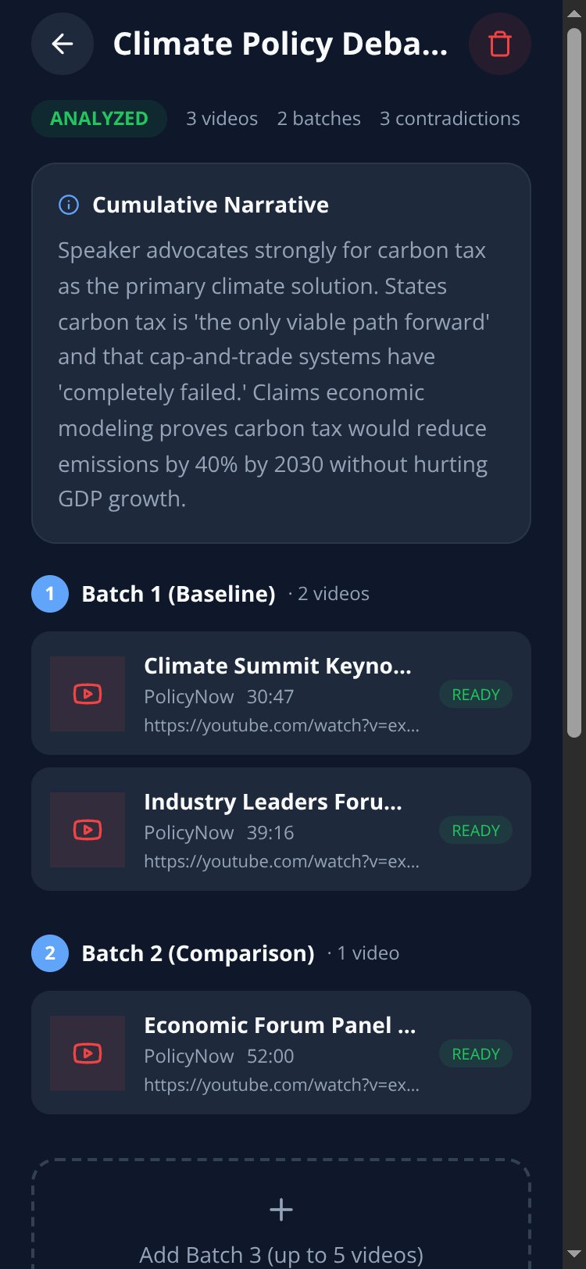The height and width of the screenshot is (1269, 586).
Task: Open Industry Leaders Forum video thumbnail
Action: point(88,830)
